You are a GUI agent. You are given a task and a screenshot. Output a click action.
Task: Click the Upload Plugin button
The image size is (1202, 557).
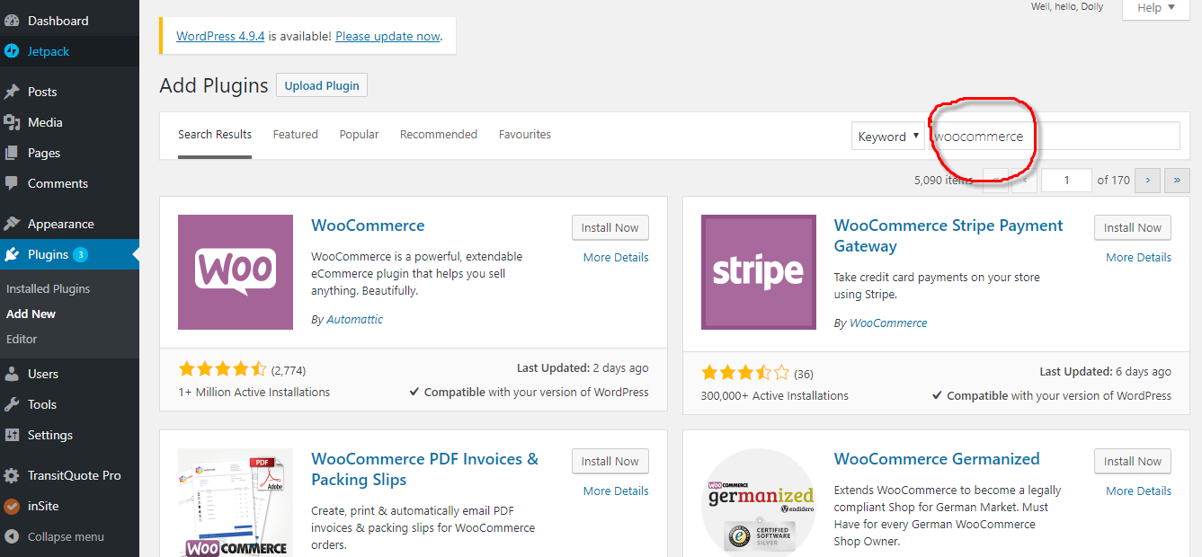[x=322, y=85]
